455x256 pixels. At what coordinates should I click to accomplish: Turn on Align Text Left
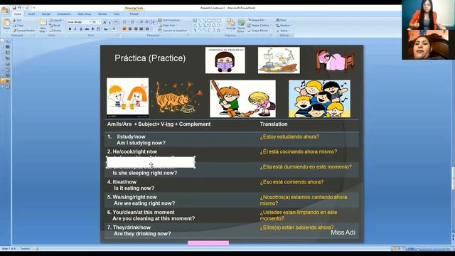point(124,29)
